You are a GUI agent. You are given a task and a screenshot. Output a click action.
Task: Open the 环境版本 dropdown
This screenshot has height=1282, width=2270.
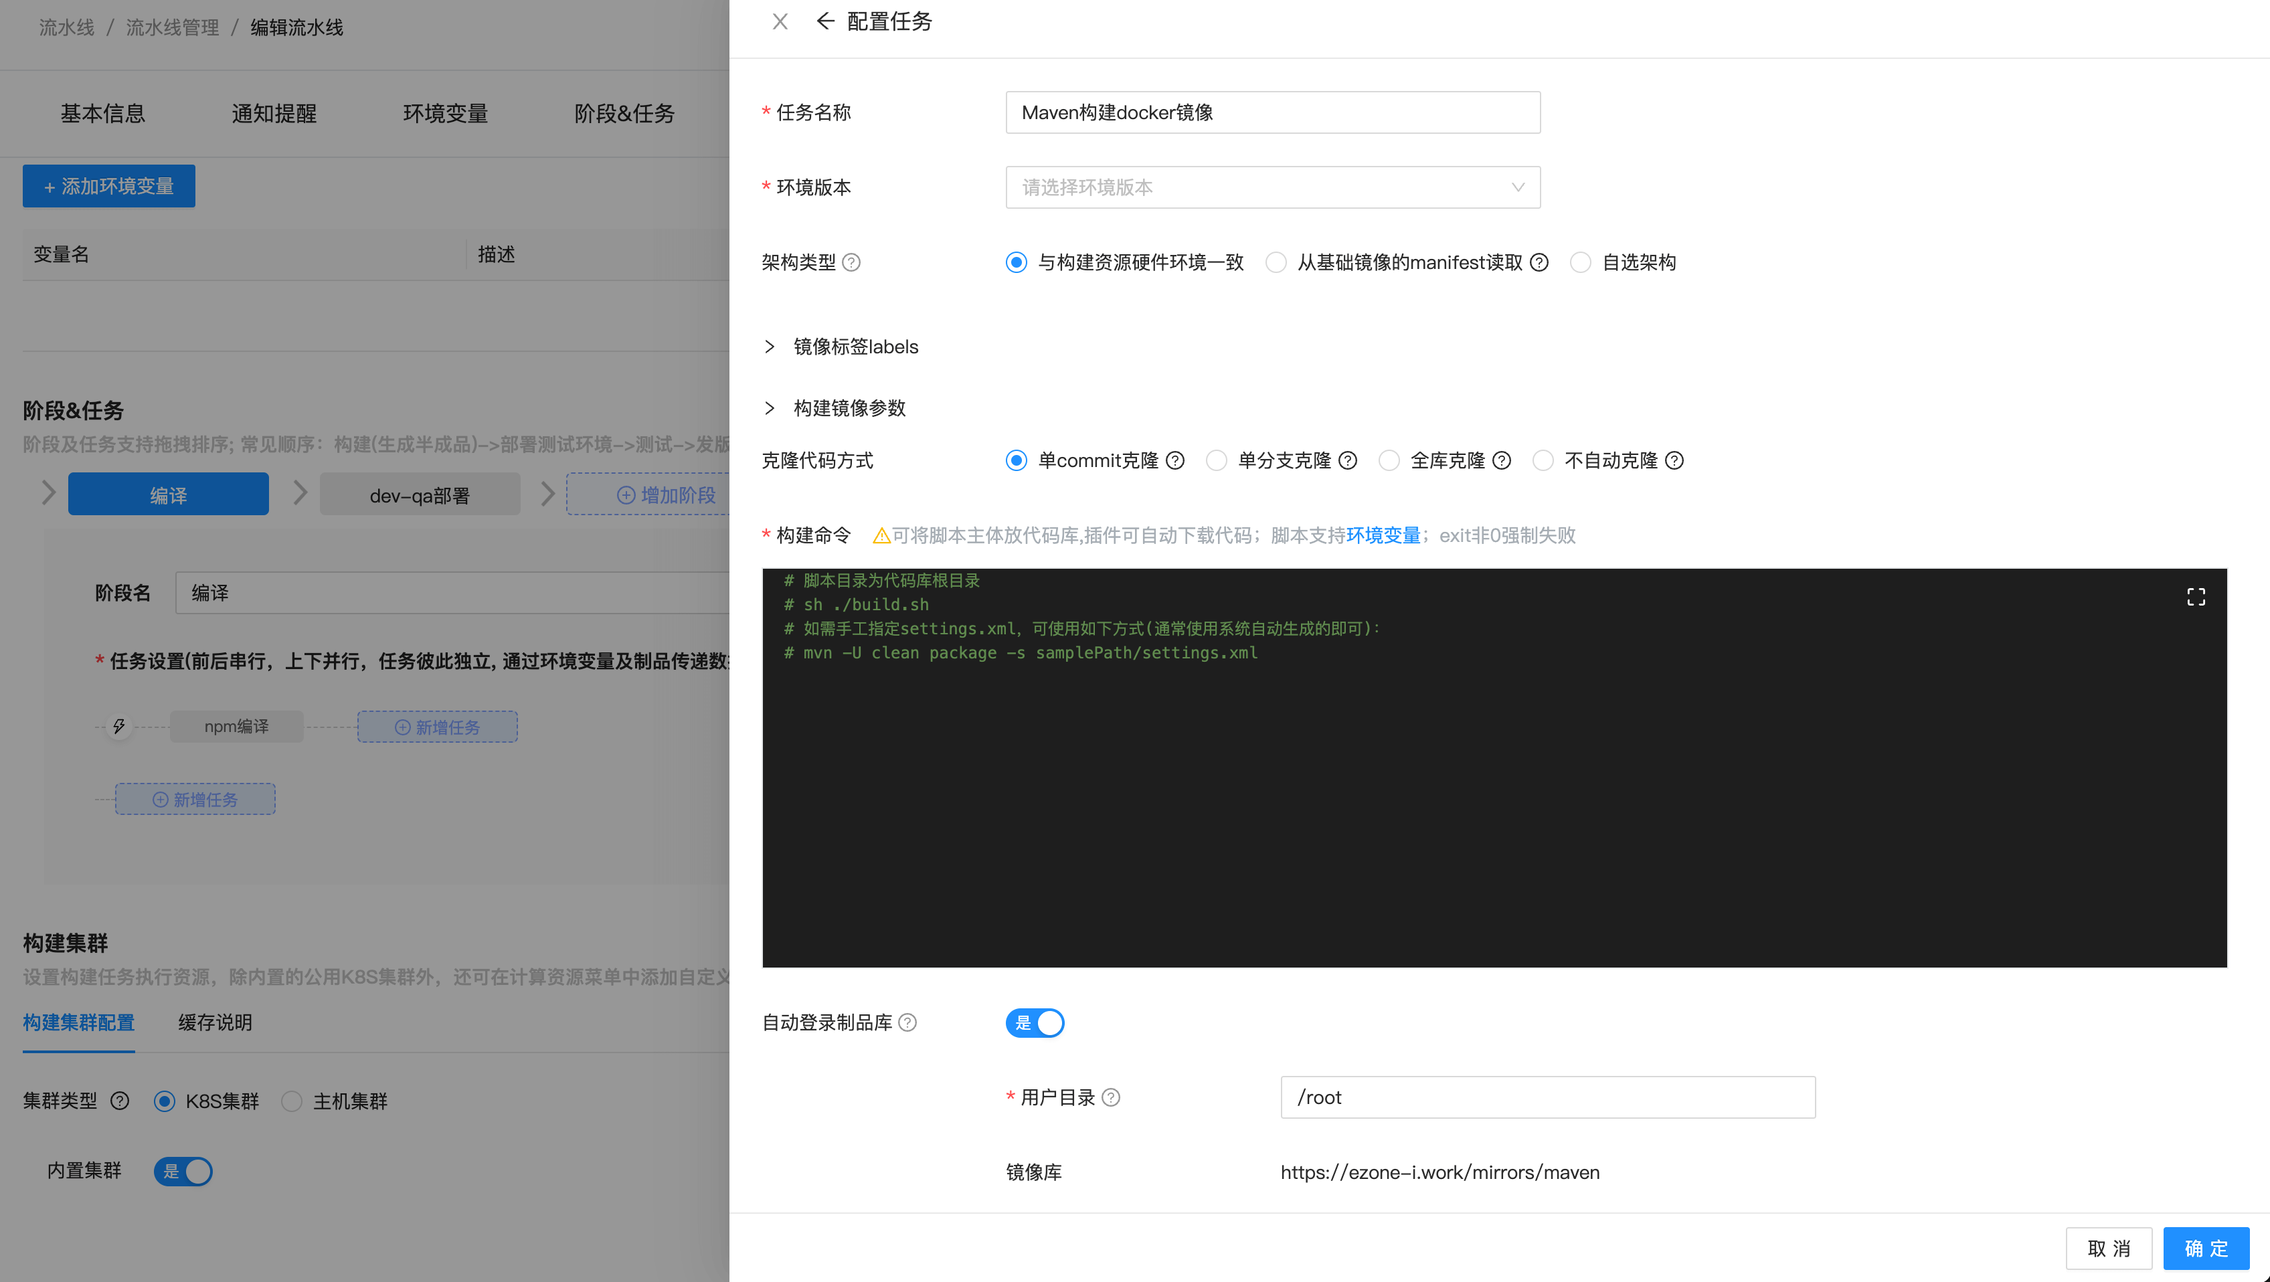point(1272,187)
